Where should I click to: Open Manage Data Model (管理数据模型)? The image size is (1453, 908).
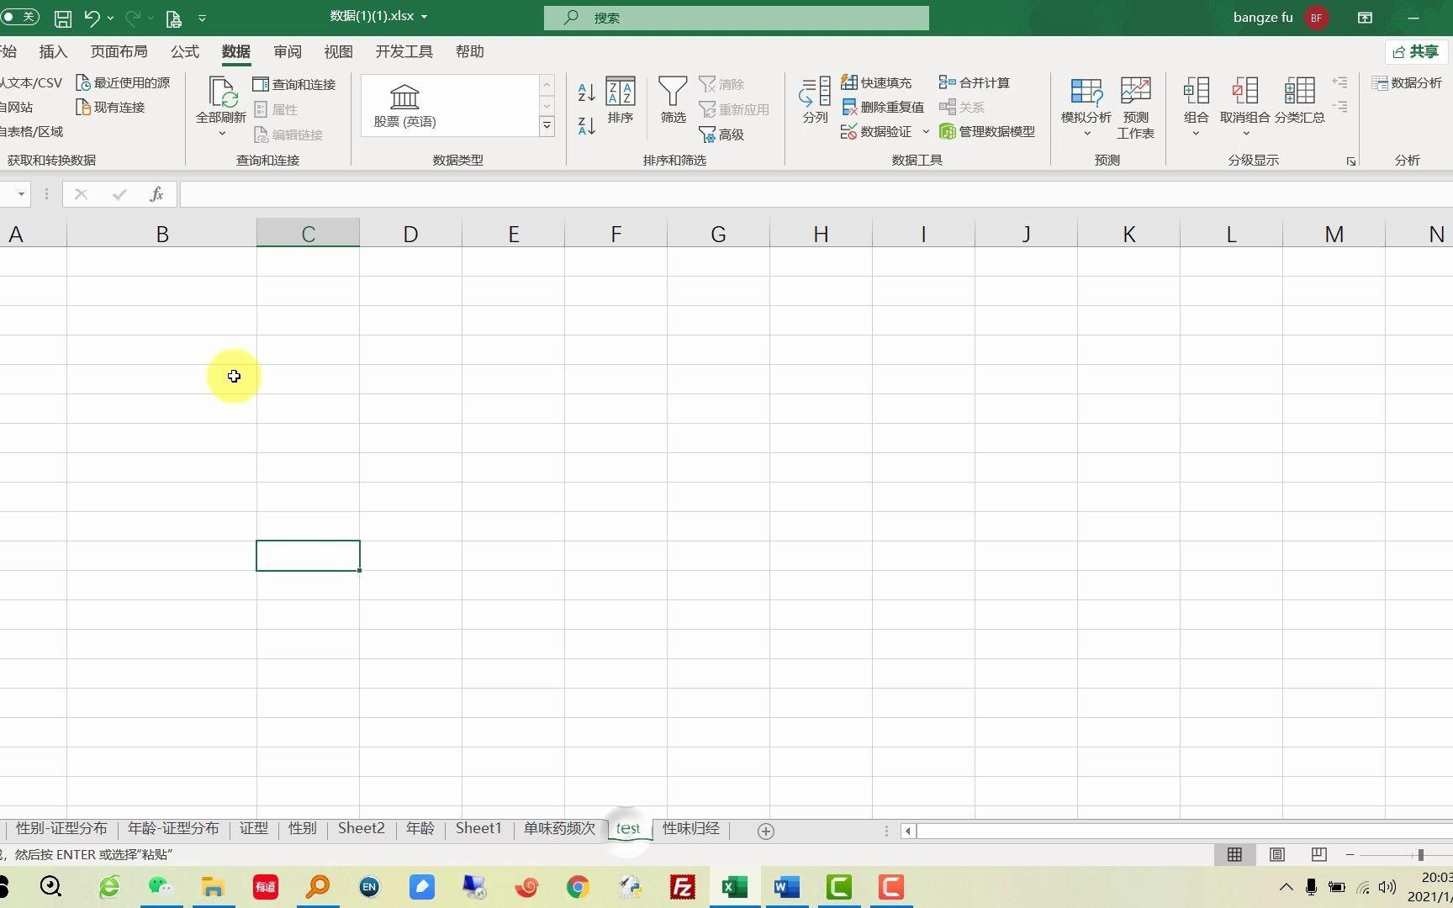pos(987,131)
